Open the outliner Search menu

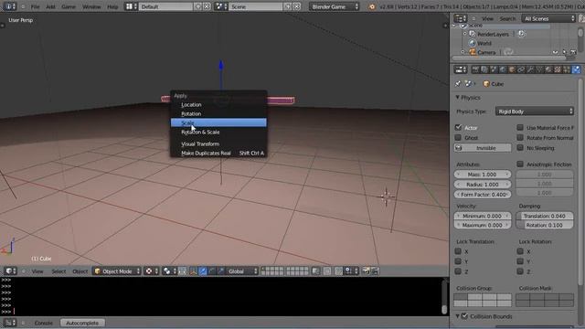click(x=507, y=18)
